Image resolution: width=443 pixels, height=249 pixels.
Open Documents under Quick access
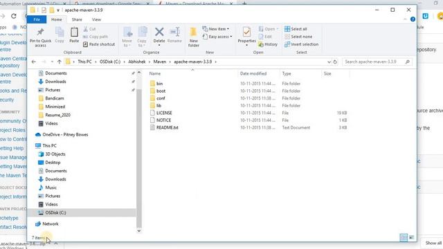(x=56, y=73)
